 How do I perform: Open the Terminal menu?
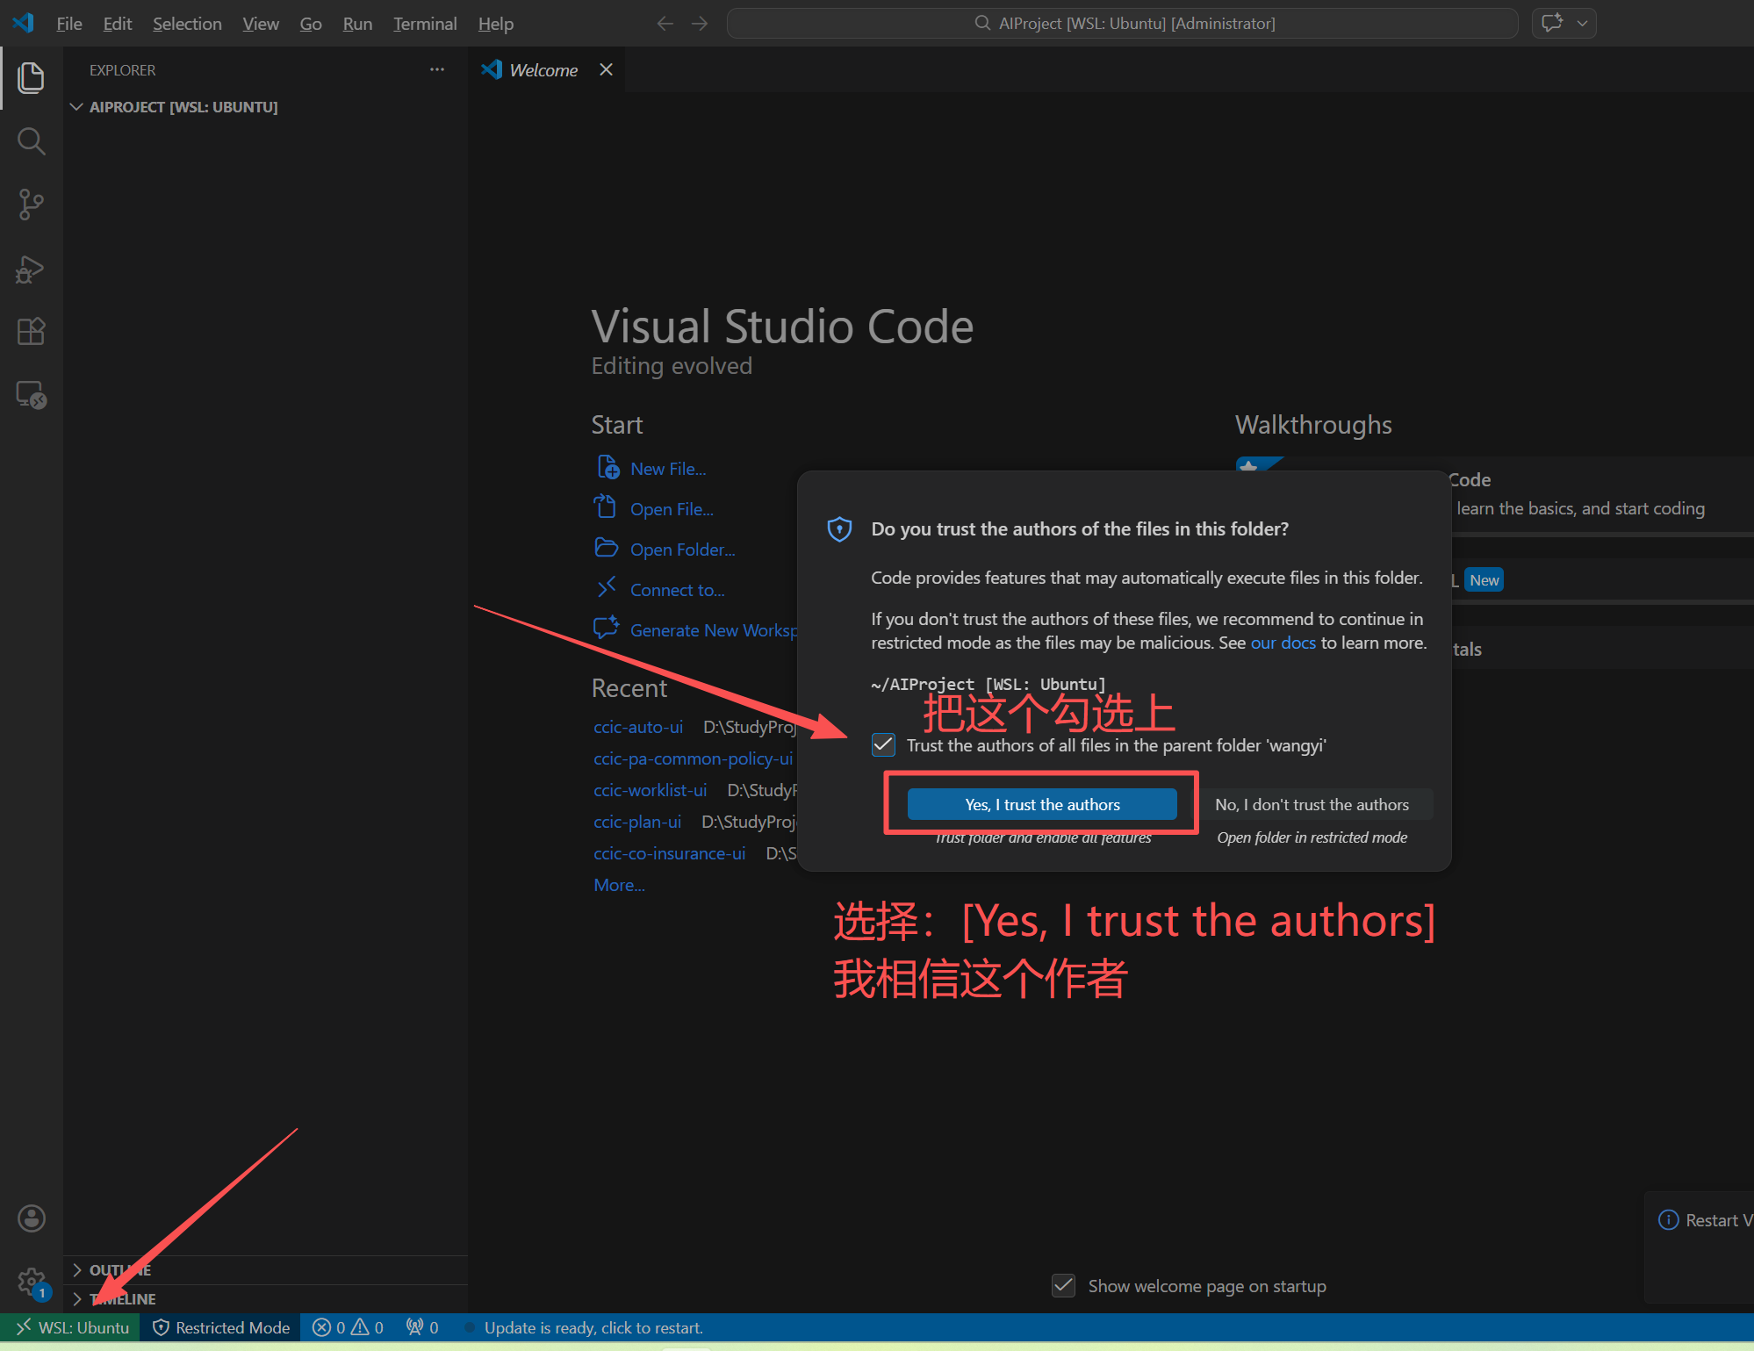[425, 24]
